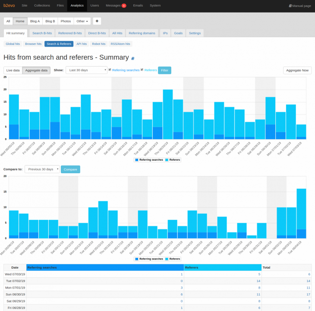Switch to the Goals tab

pos(178,33)
